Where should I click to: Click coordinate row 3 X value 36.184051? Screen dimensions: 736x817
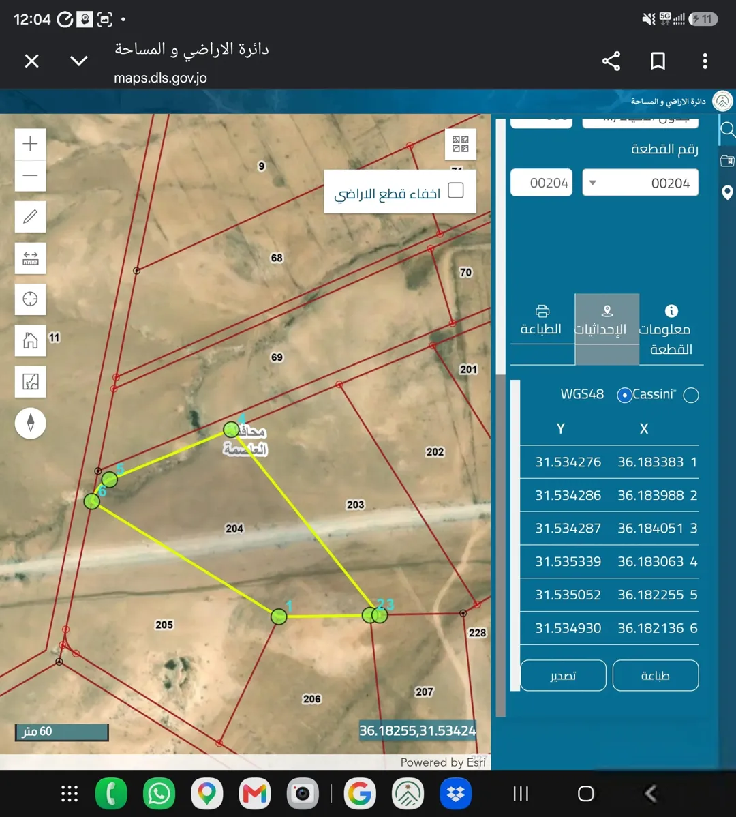pyautogui.click(x=651, y=529)
